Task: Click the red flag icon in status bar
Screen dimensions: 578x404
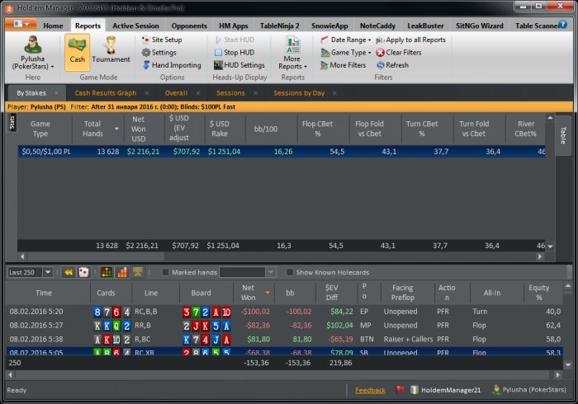Action: coord(400,390)
